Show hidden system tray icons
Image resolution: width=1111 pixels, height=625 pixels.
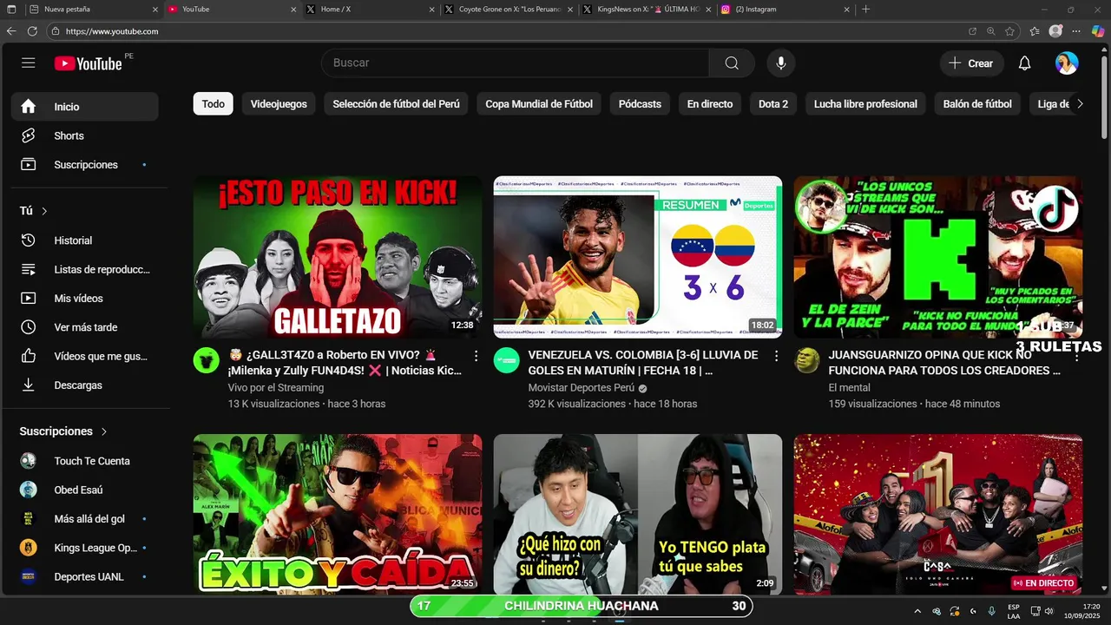coord(917,611)
